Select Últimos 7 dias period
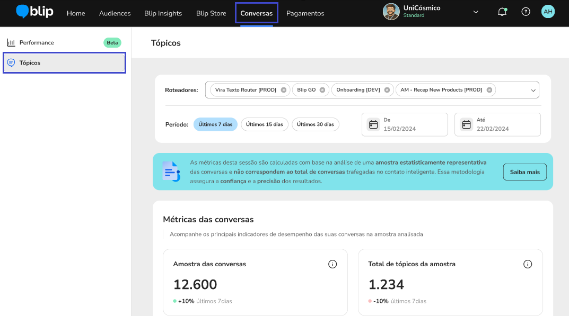Screen dimensions: 569x316 (215, 124)
